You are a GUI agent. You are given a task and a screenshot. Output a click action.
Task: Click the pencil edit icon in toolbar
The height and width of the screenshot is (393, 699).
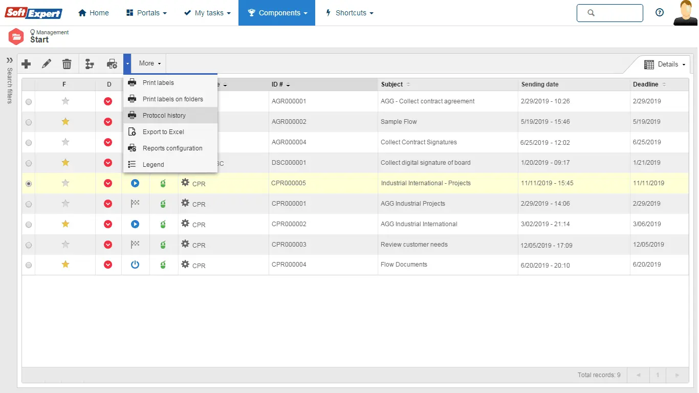[47, 64]
